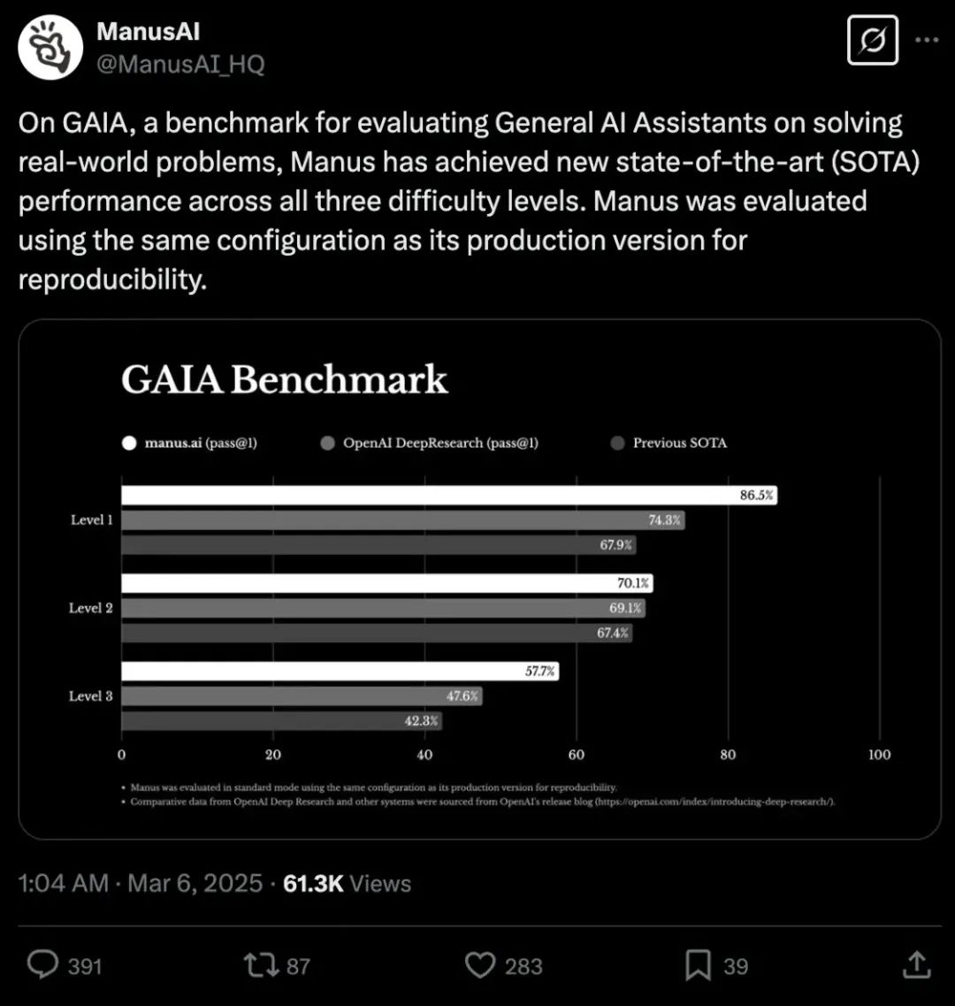Open the GAIA Benchmark chart image
The image size is (955, 1006).
pyautogui.click(x=480, y=579)
